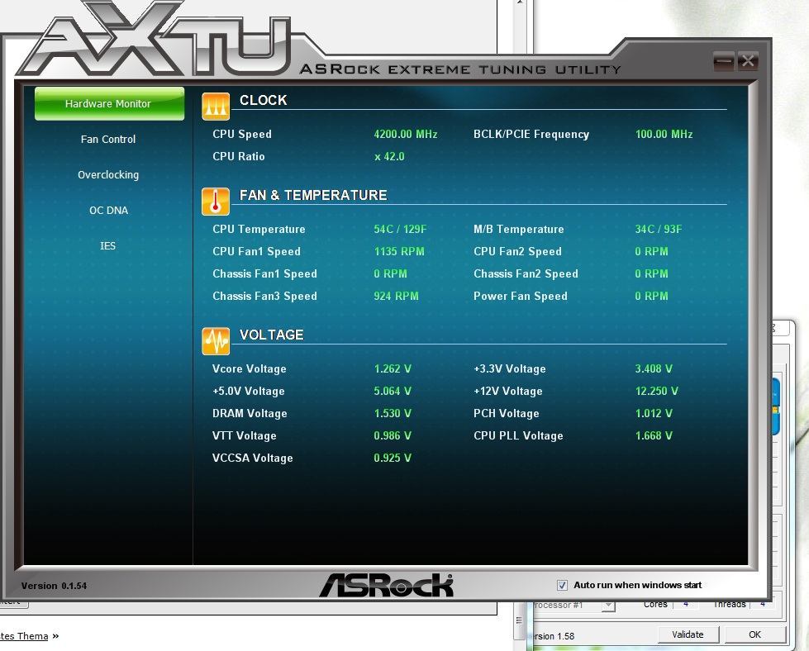The height and width of the screenshot is (651, 809).
Task: Click M/B Temperature reading 34C / 93F
Action: 659,229
